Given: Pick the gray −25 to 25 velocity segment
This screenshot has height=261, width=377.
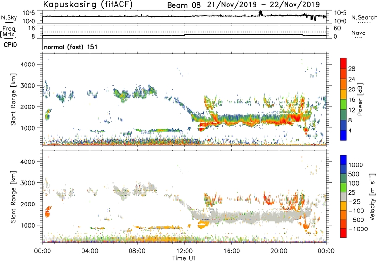Looking at the screenshot, I should [x=344, y=196].
